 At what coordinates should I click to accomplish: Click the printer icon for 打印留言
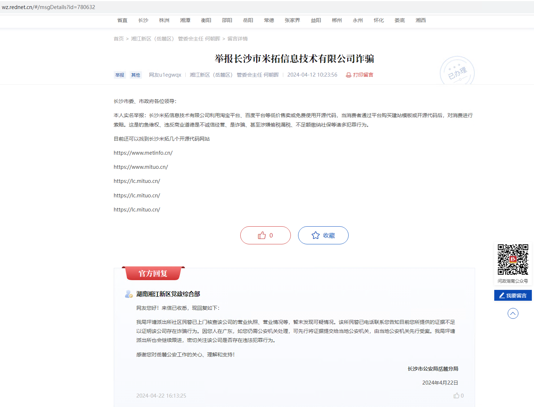[348, 75]
